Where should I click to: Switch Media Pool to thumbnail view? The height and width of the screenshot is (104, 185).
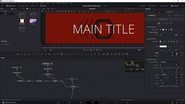point(27,9)
